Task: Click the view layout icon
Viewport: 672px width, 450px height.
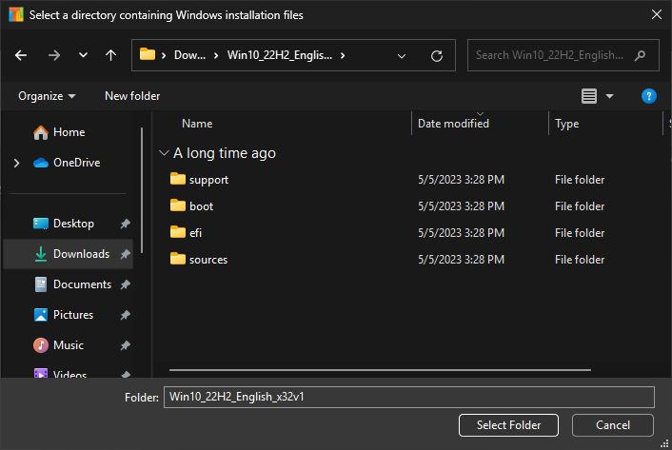Action: click(x=589, y=96)
